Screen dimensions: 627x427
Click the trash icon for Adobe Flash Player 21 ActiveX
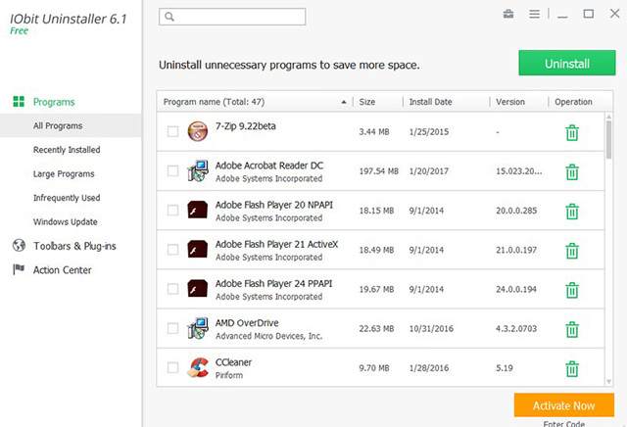click(572, 251)
